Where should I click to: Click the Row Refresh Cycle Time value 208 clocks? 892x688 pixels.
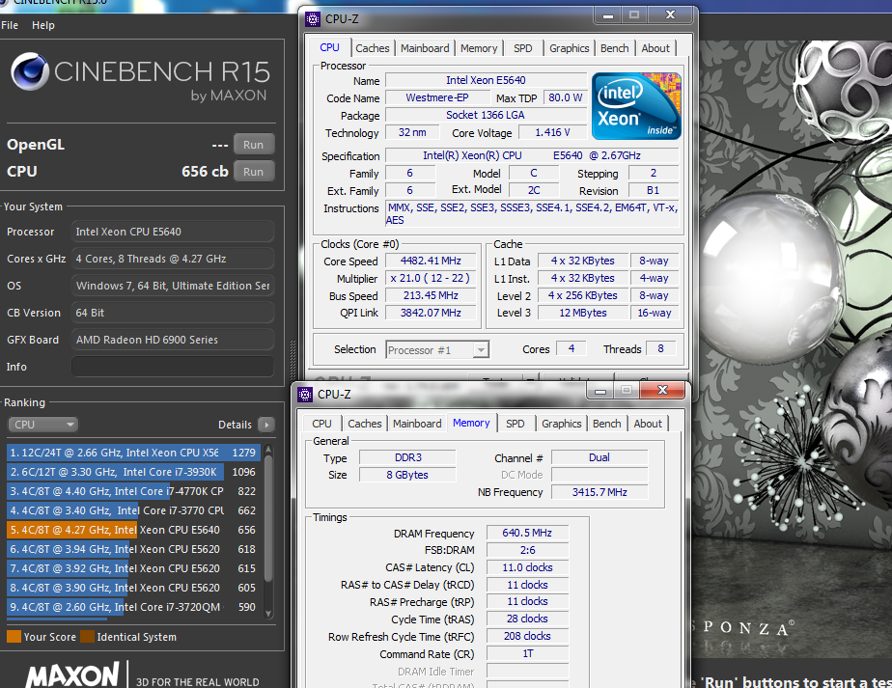[527, 636]
